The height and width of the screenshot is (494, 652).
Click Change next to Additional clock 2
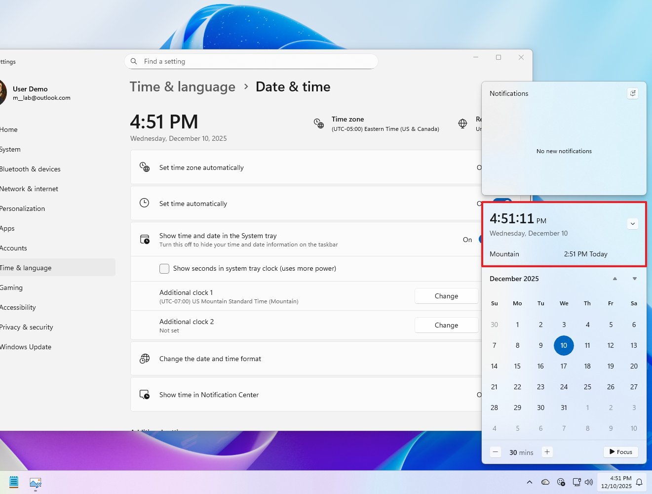[446, 325]
